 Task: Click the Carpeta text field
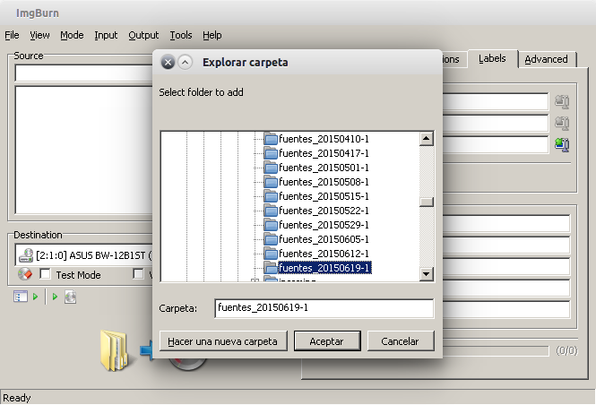coord(324,308)
